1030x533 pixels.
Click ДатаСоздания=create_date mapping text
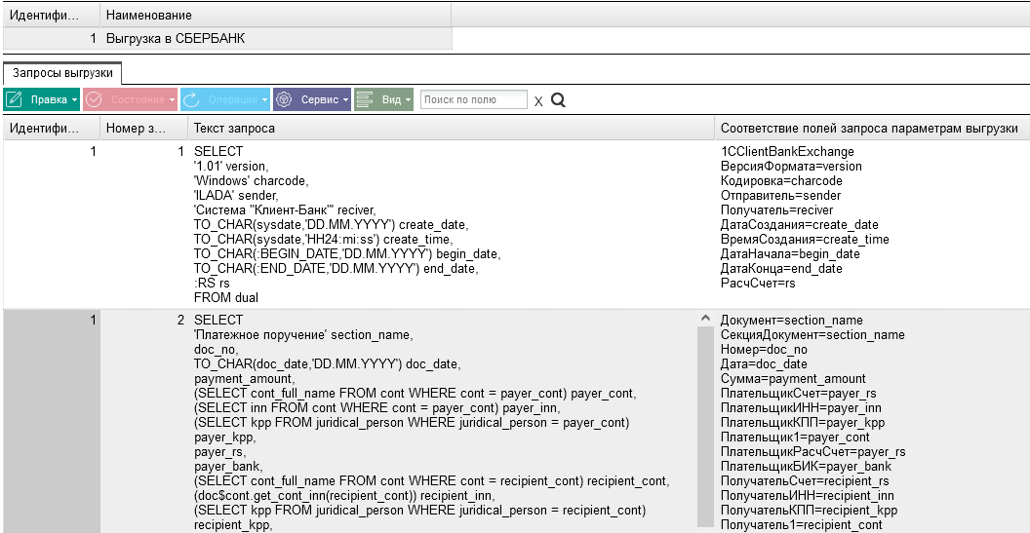[x=799, y=224]
